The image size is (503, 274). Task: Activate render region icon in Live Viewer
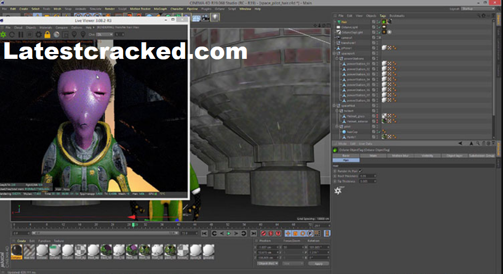pos(65,34)
